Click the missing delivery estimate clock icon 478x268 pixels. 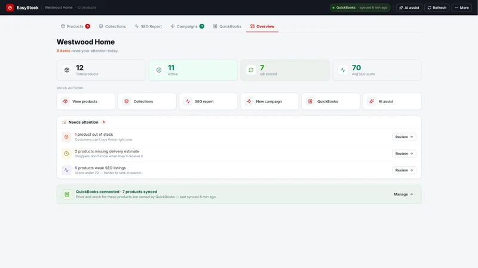tap(66, 154)
